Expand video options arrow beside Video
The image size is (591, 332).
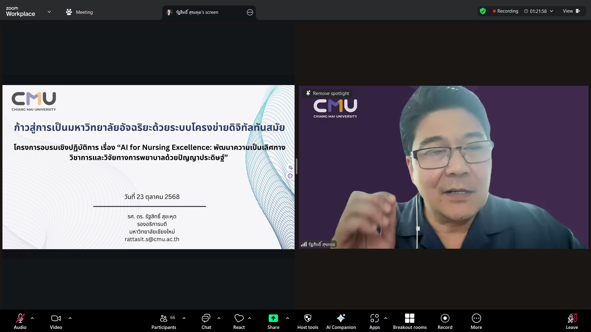point(70,318)
